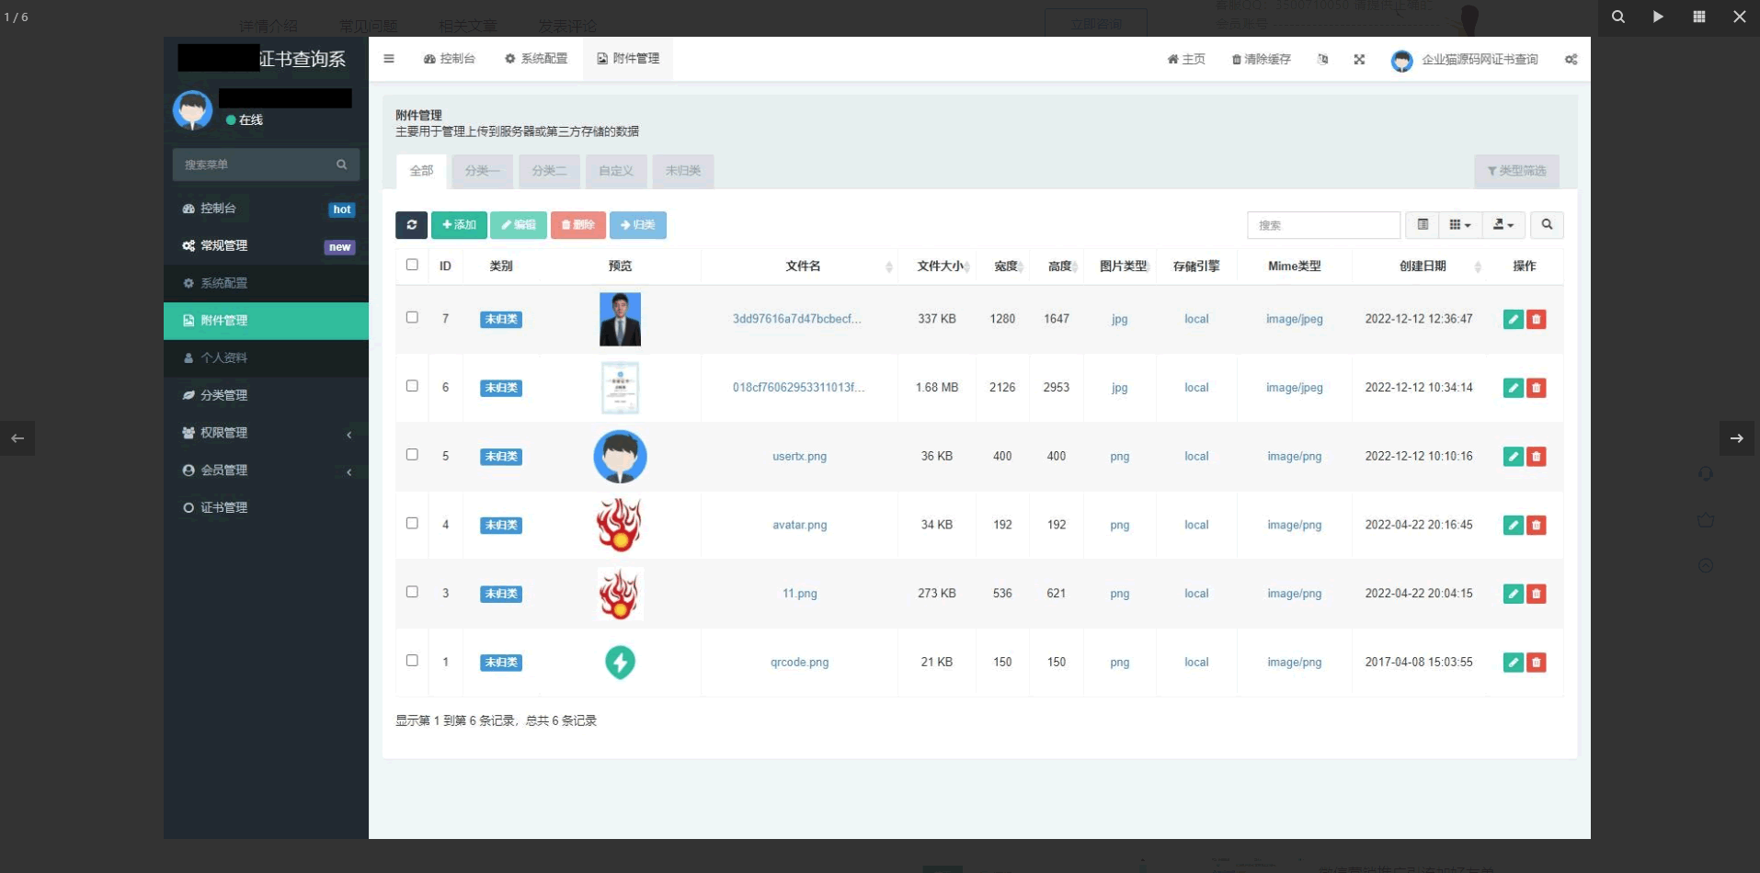Click the fullscreen expand icon in header
This screenshot has height=873, width=1760.
[1359, 60]
